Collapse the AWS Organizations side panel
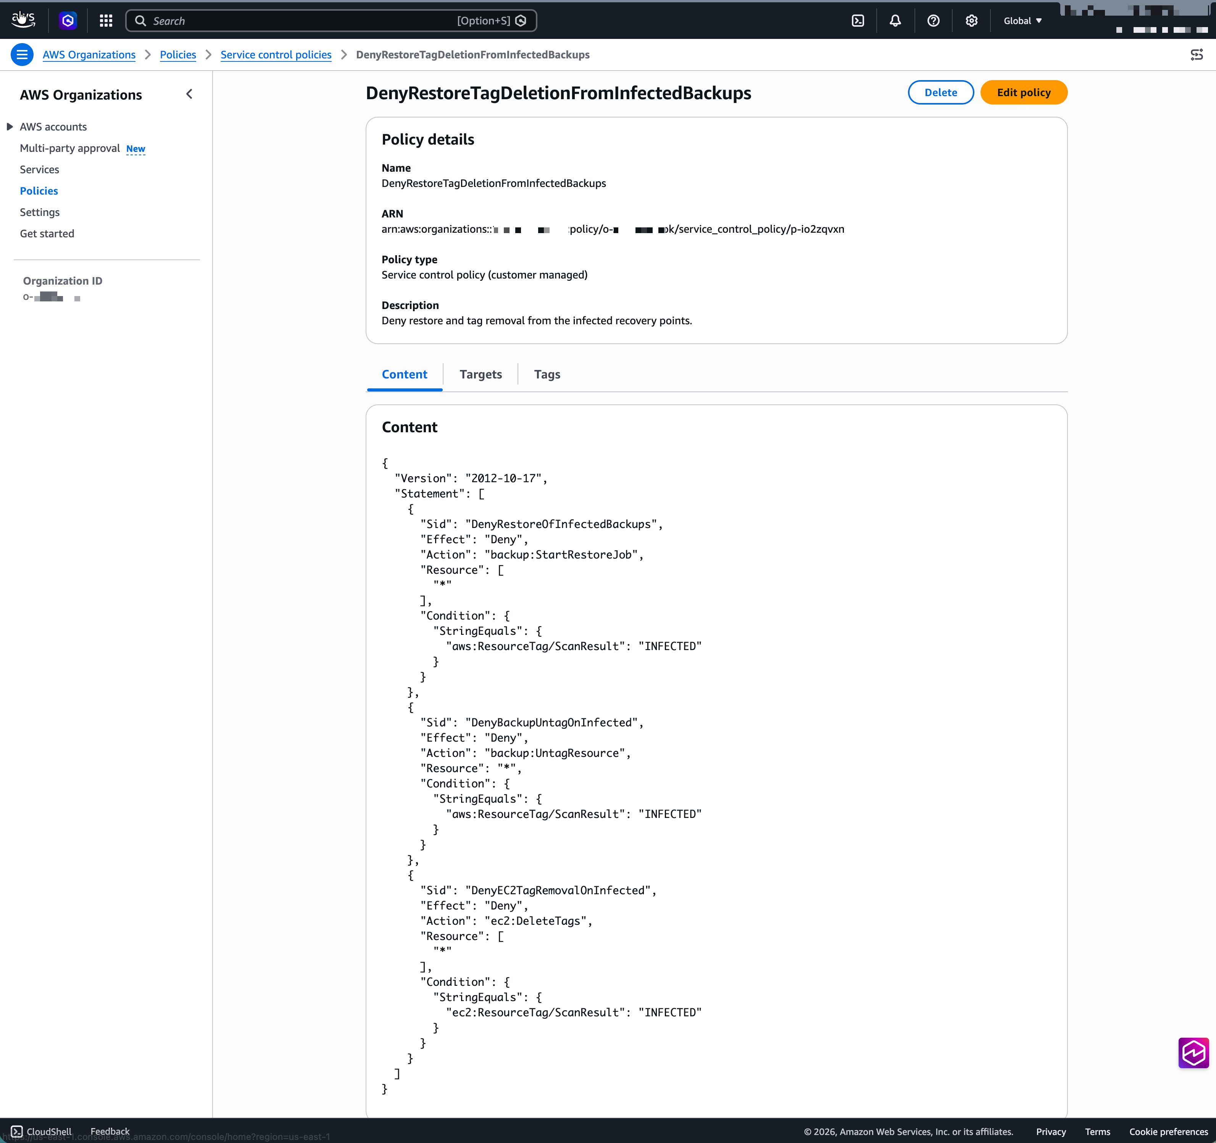 click(x=189, y=94)
